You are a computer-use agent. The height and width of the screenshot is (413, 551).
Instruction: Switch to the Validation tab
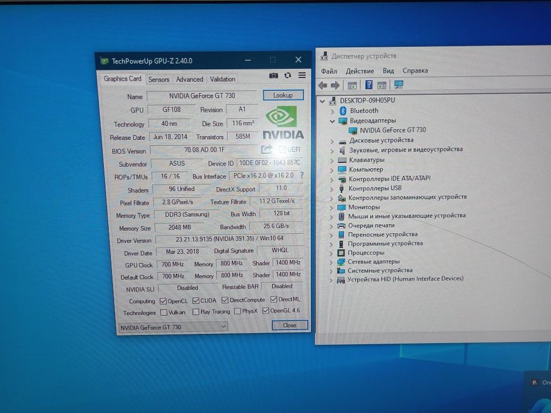(223, 79)
